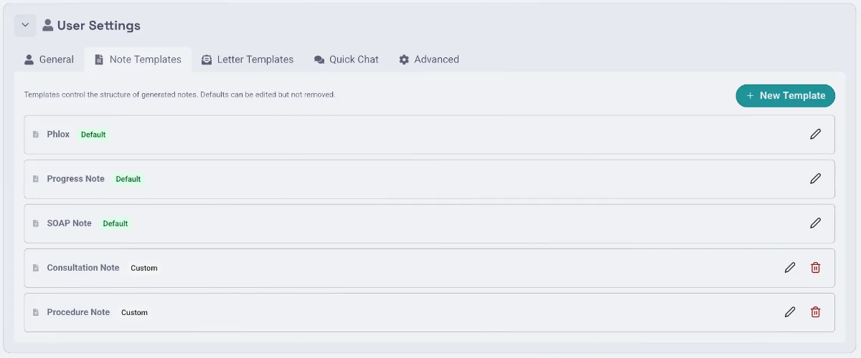The height and width of the screenshot is (358, 861).
Task: Click document icon beside SOAP Note
Action: click(x=36, y=223)
